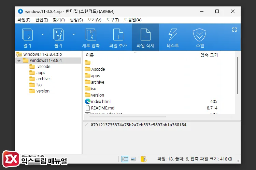Open the 편집(E) menu
The image size is (256, 170).
coord(42,20)
